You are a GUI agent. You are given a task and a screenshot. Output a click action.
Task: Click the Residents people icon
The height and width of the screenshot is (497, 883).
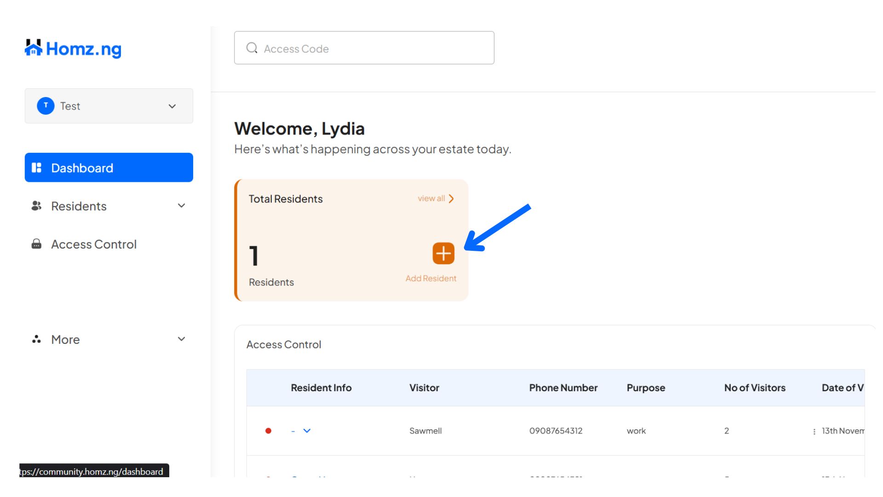(36, 206)
